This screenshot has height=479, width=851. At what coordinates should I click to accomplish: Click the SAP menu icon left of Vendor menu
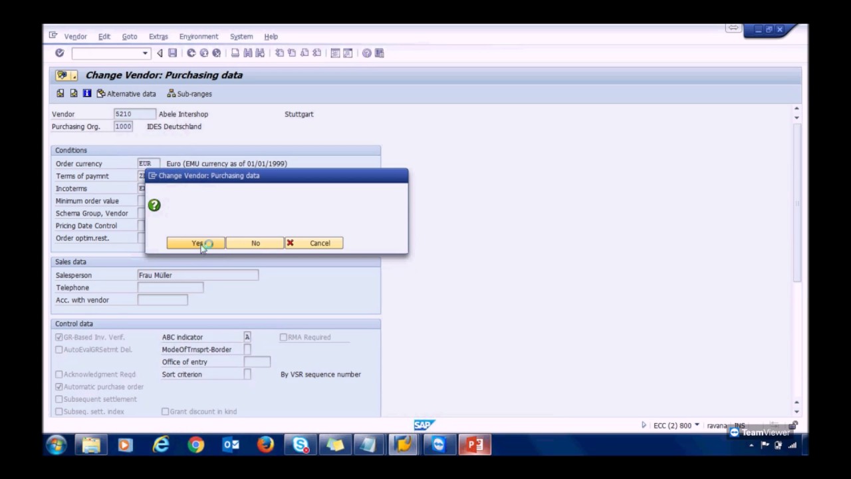coord(53,36)
